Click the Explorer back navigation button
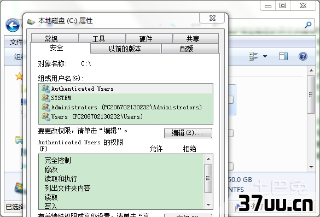This screenshot has width=320, height=217. (13, 25)
